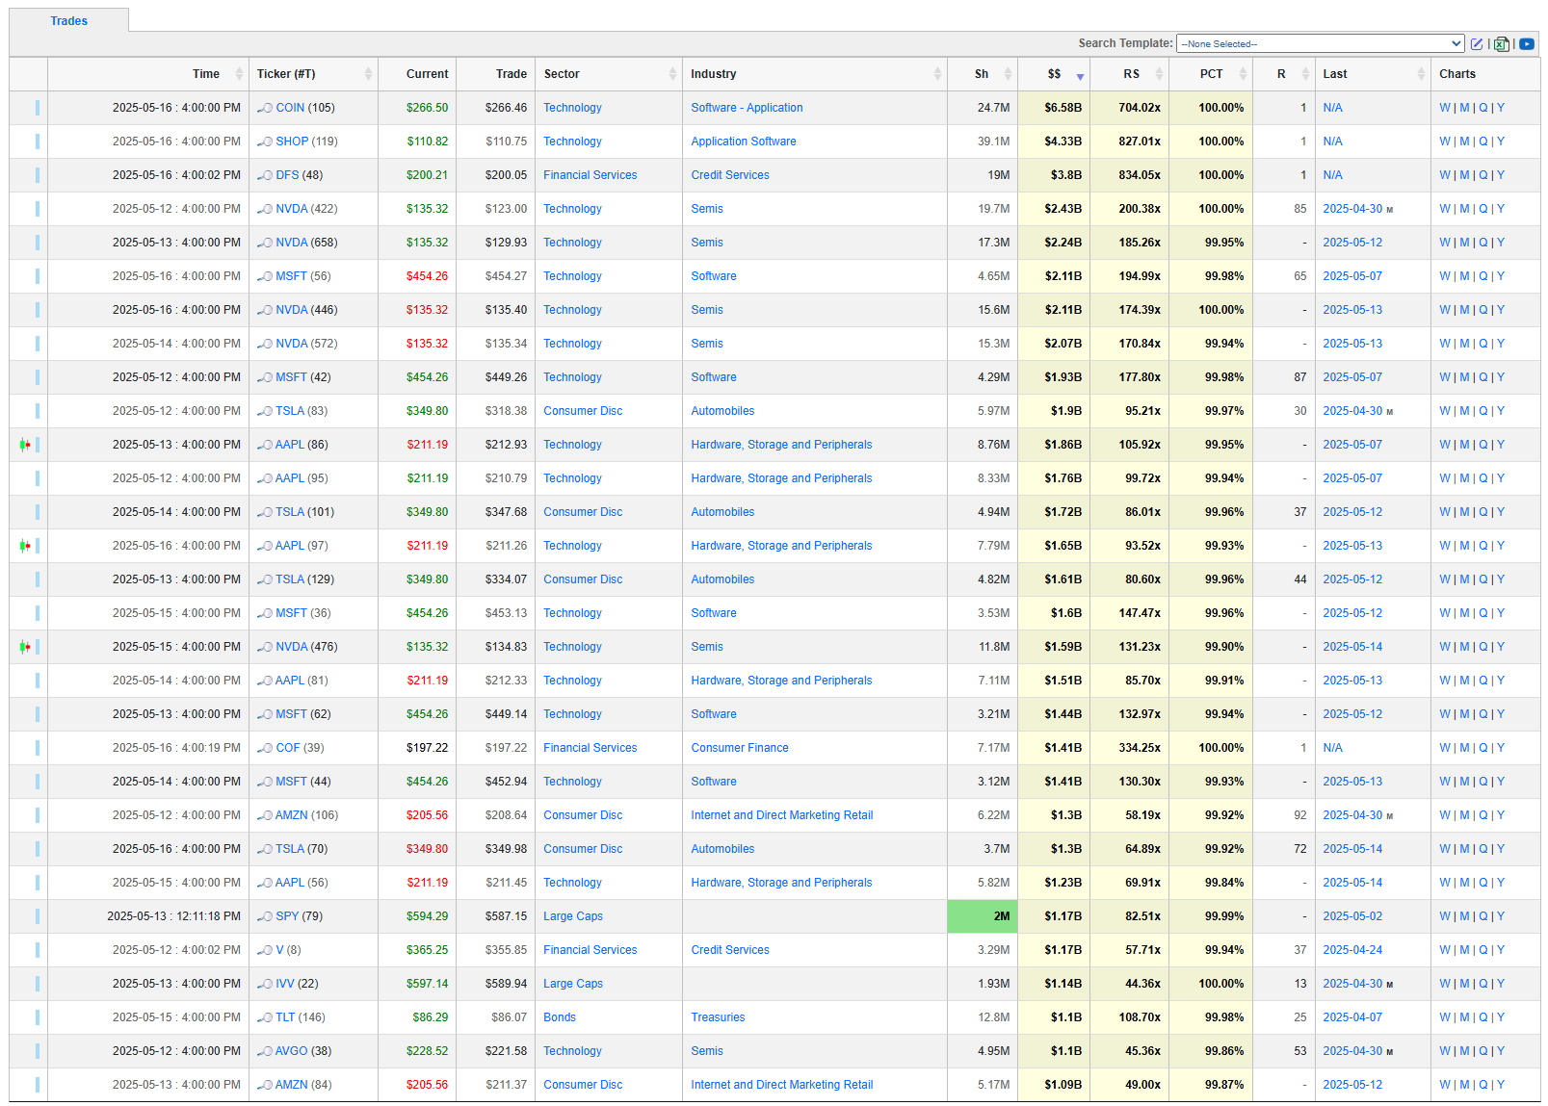Export trades using the Excel icon

(x=1502, y=43)
